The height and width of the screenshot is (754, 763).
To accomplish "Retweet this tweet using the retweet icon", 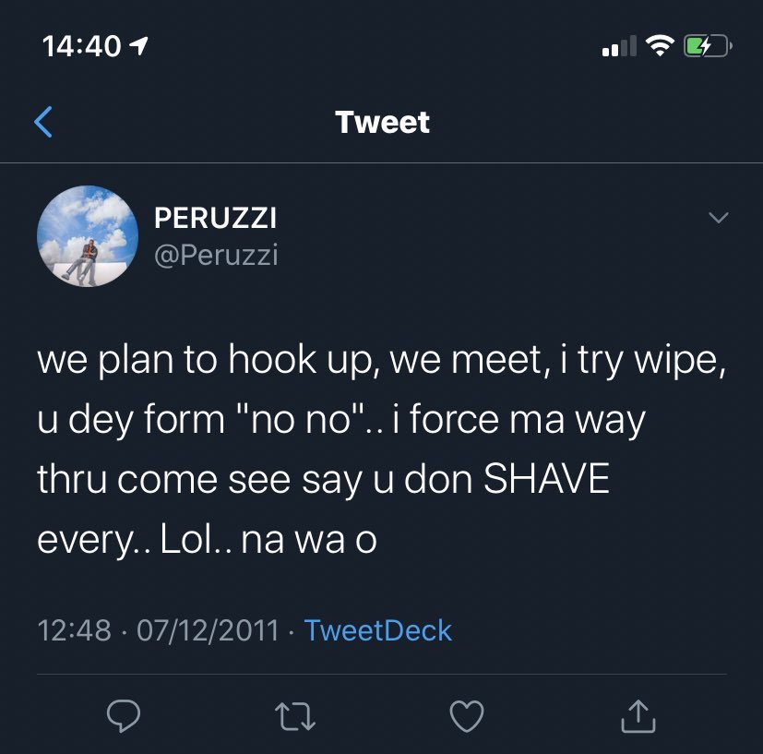I will [x=295, y=716].
